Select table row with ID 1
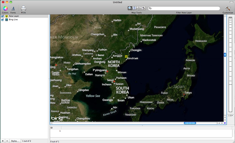This screenshot has width=235, height=143. pos(141,131)
